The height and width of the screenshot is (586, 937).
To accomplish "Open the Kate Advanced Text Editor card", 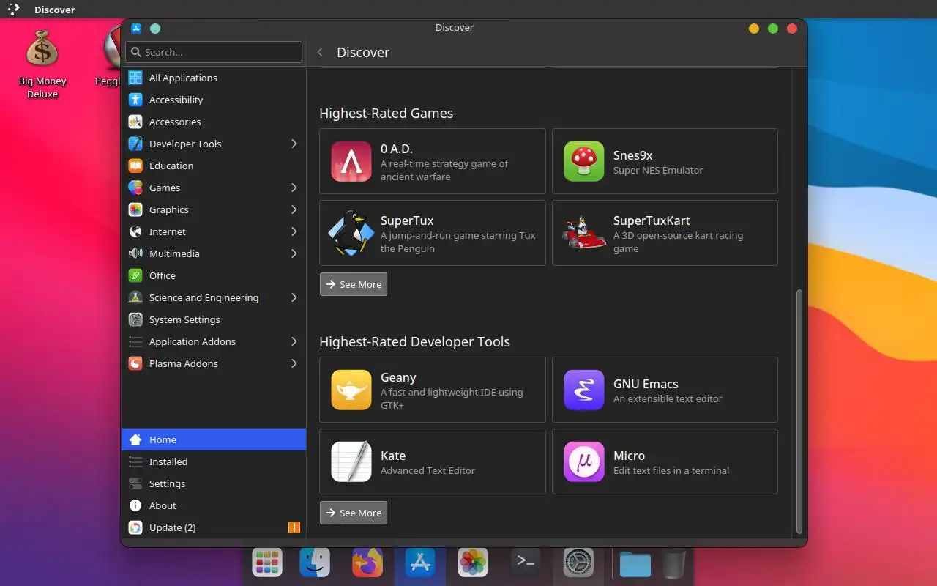I will point(433,461).
